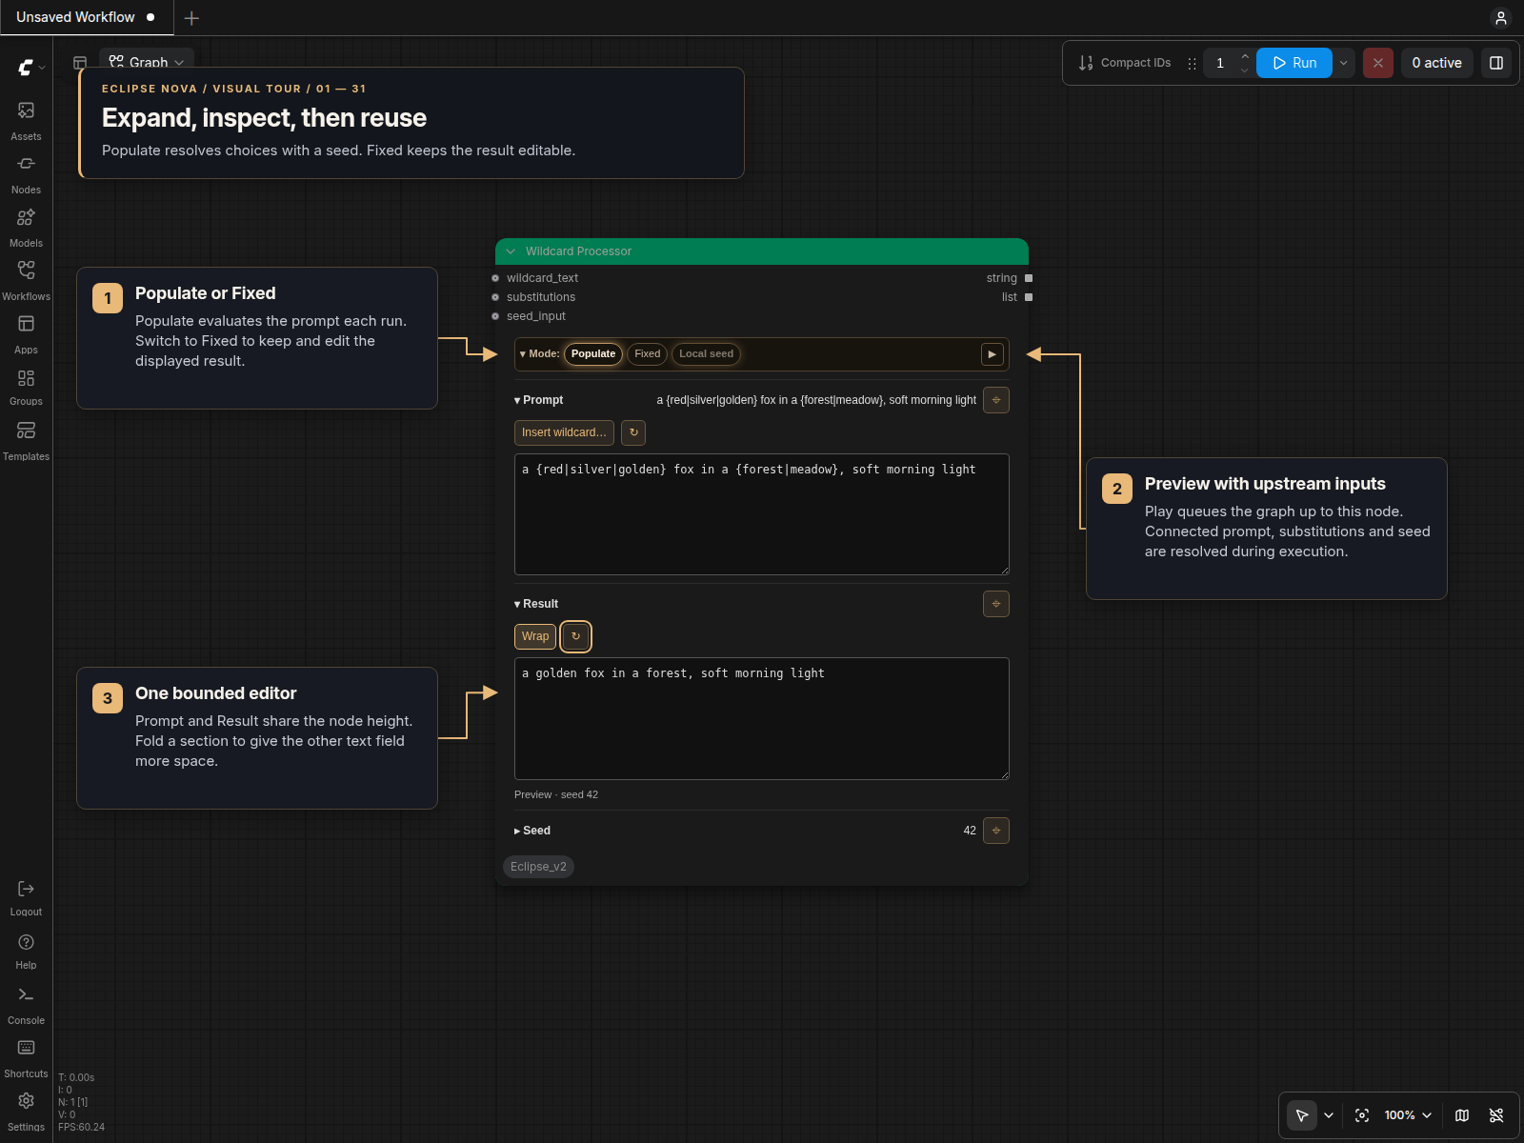This screenshot has width=1524, height=1143.
Task: Toggle the Console panel
Action: pyautogui.click(x=26, y=1004)
